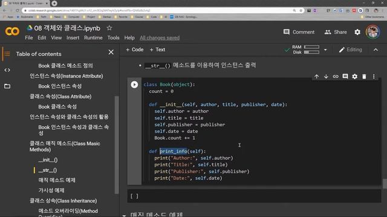
Task: Move cell up with the arrow icon
Action: pos(316,77)
